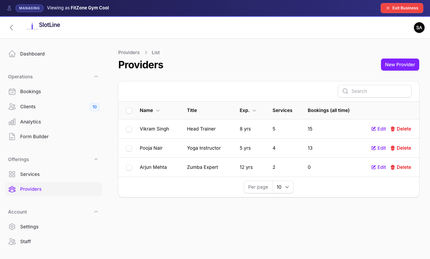The image size is (430, 259).
Task: Click the 12 yrs experience value
Action: (246, 167)
